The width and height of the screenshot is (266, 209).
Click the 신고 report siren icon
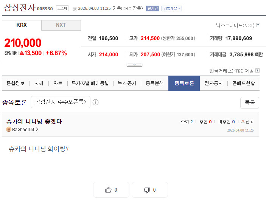243,122
